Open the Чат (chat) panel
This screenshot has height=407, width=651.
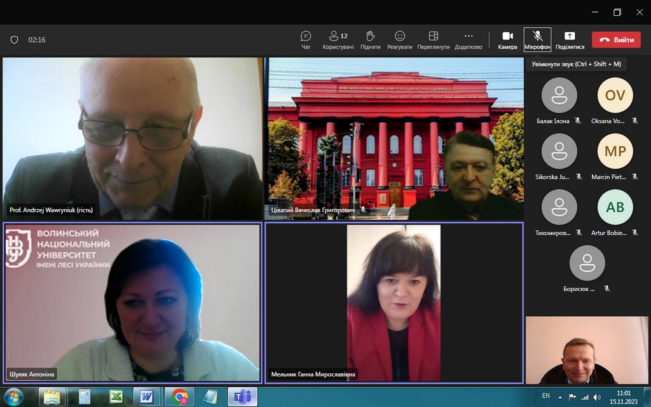(x=306, y=39)
